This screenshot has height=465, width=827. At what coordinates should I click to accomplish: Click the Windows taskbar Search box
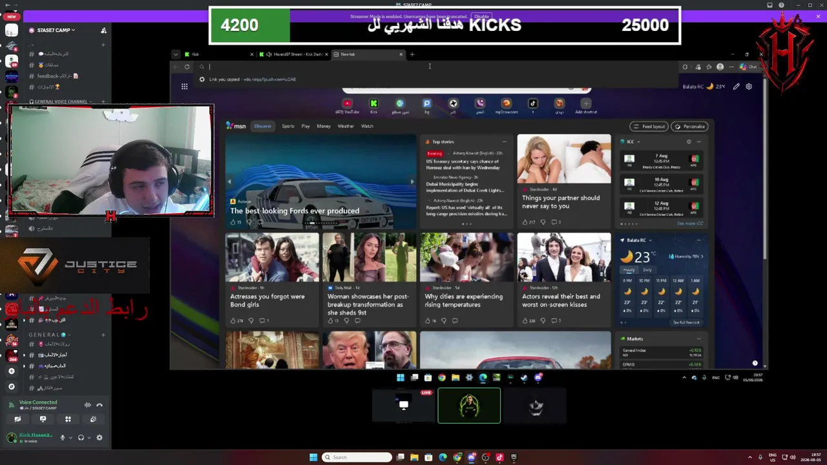[358, 457]
